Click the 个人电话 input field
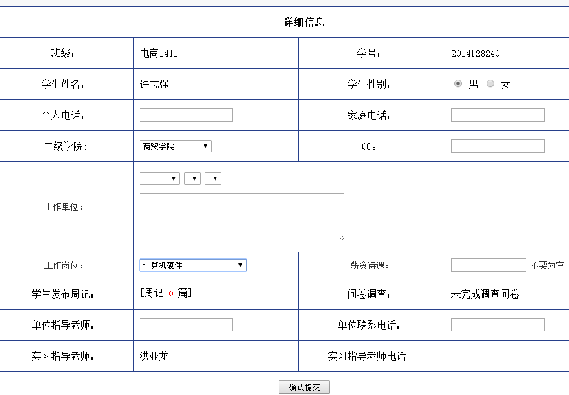The image size is (569, 395). tap(186, 115)
